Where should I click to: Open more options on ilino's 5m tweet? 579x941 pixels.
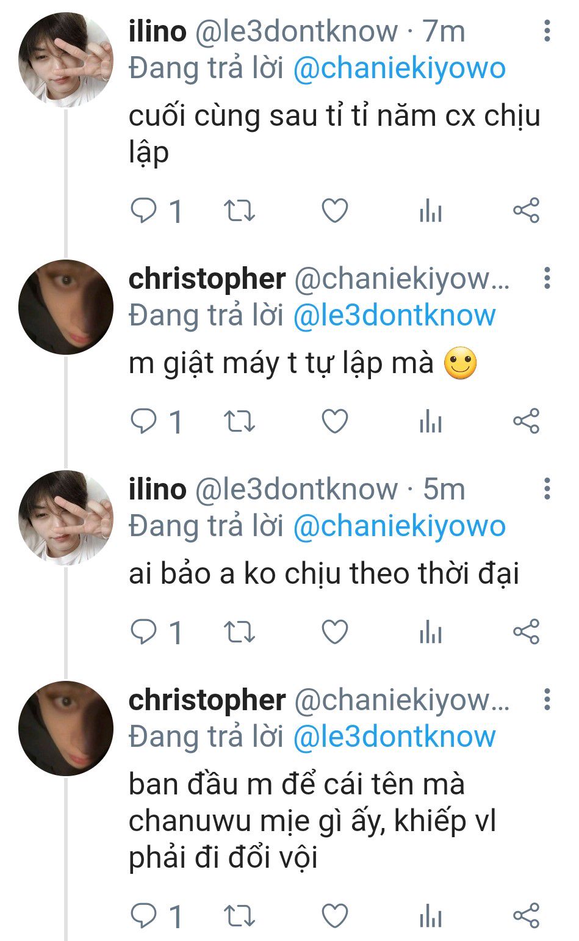click(x=547, y=489)
